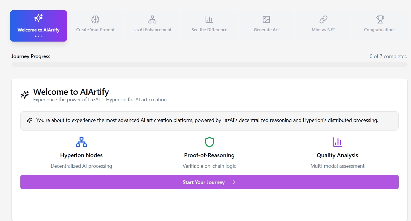Click the Journey Progress bar

click(209, 64)
